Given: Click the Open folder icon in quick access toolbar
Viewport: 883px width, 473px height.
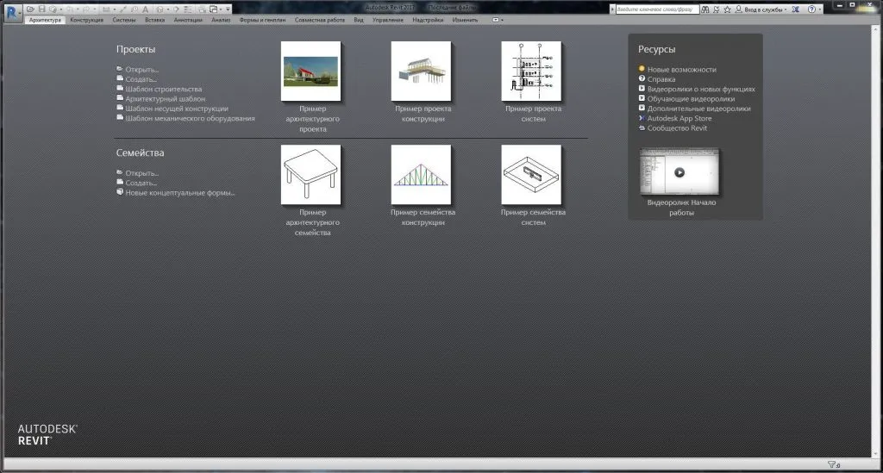Looking at the screenshot, I should 30,9.
